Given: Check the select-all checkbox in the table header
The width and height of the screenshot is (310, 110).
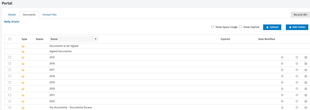Looking at the screenshot, I should [10, 39].
